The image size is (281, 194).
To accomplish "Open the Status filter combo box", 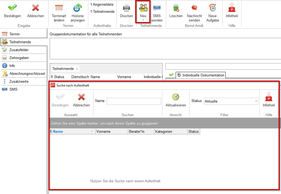I will tap(231, 101).
